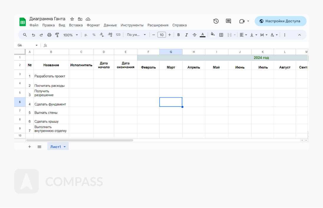323x208 pixels.
Task: Open the fill color paint bucket
Action: click(x=212, y=35)
